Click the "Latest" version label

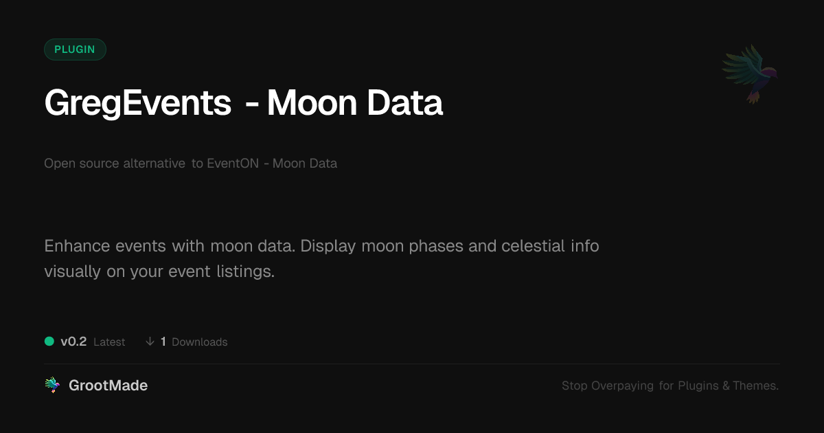109,342
